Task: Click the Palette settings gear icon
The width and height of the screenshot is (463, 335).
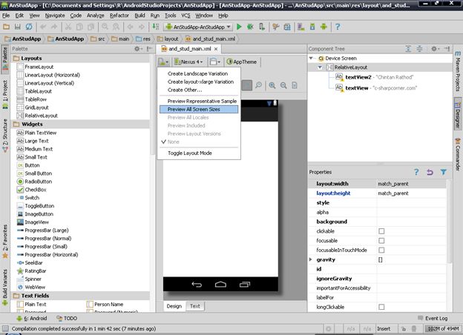Action: pyautogui.click(x=138, y=49)
